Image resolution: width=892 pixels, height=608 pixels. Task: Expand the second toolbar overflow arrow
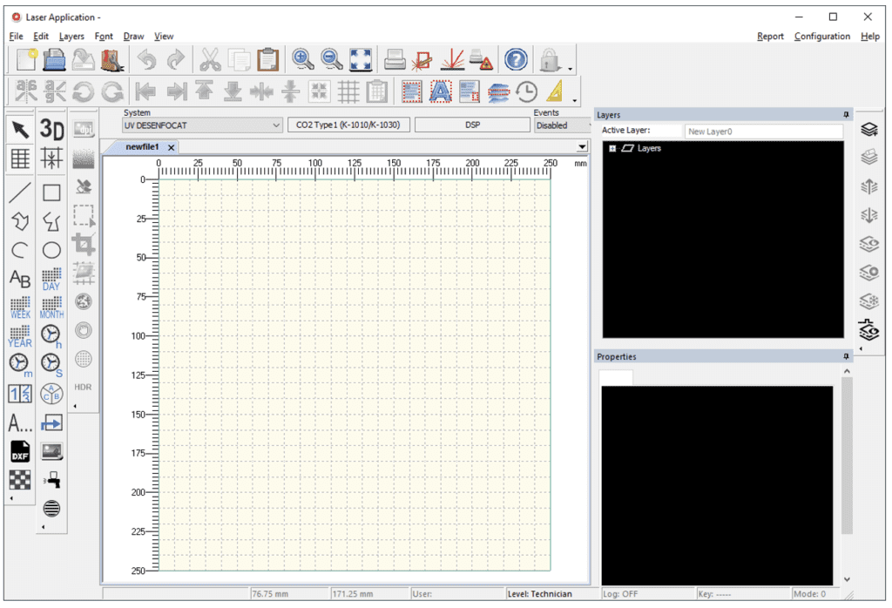tap(575, 101)
